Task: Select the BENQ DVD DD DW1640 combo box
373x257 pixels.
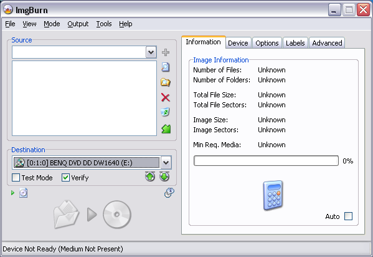Action: pyautogui.click(x=92, y=163)
